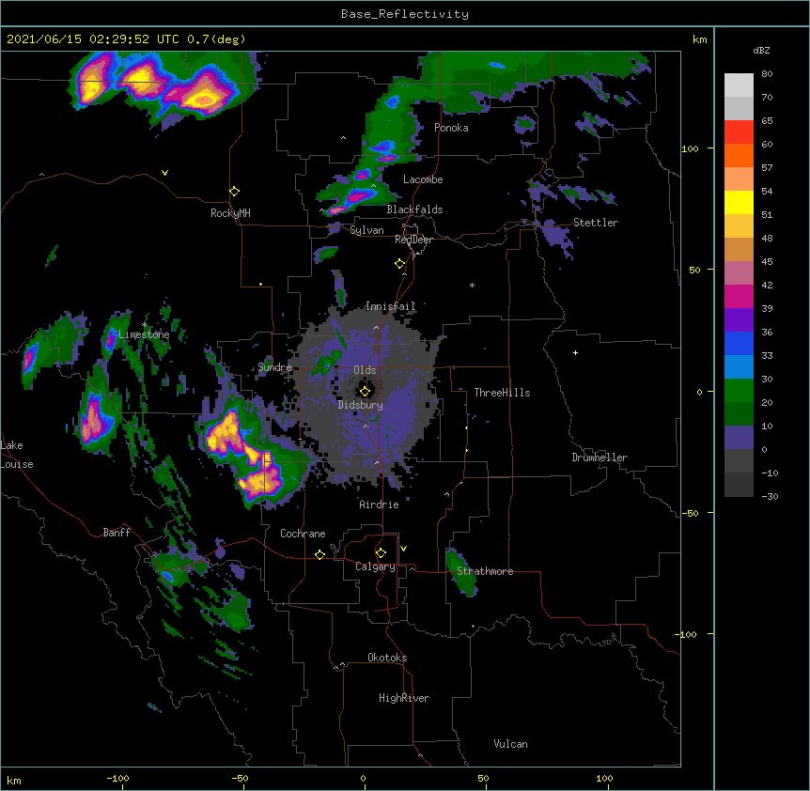Click the Limestone label
Image resolution: width=810 pixels, height=791 pixels.
tap(144, 334)
